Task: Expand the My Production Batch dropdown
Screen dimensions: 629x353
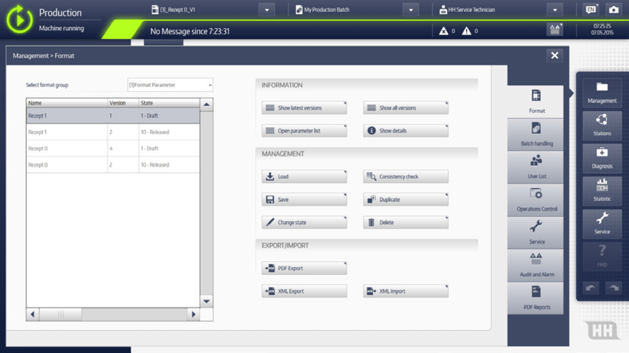Action: coord(410,10)
